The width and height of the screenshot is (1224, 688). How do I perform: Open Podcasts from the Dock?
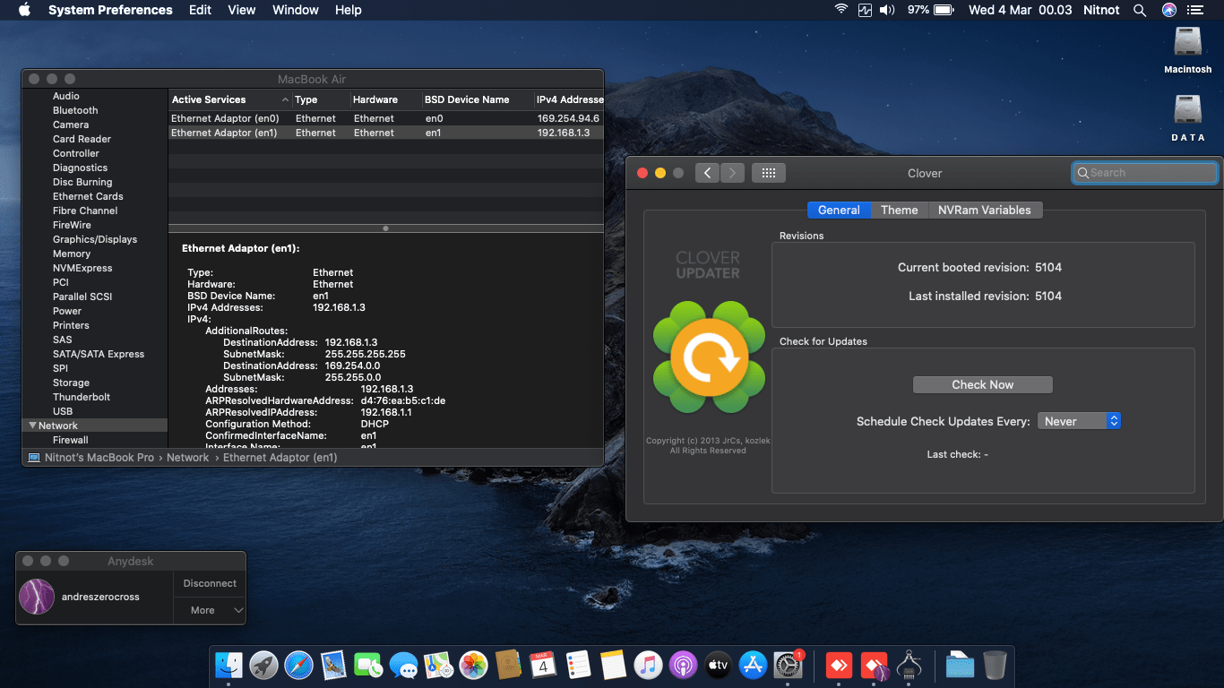(683, 665)
